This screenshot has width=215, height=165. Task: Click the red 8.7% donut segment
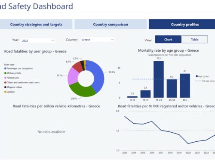coord(78,67)
